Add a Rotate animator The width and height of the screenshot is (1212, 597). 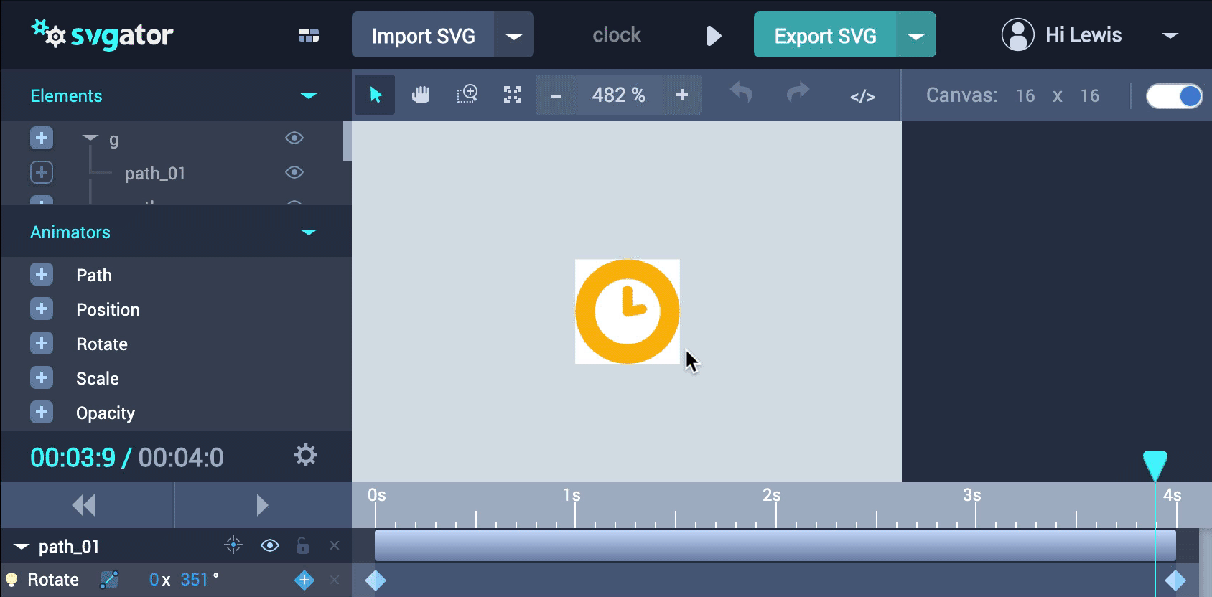[x=42, y=343]
